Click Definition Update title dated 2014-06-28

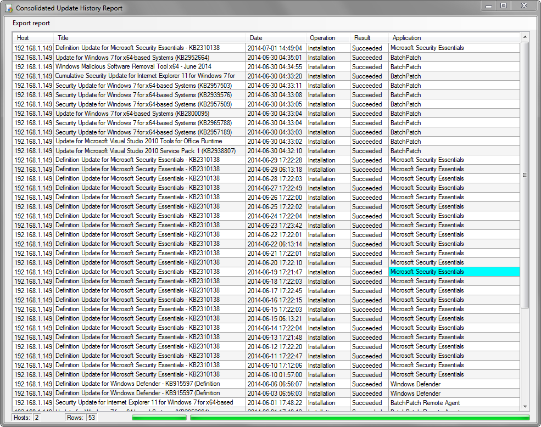pyautogui.click(x=149, y=179)
